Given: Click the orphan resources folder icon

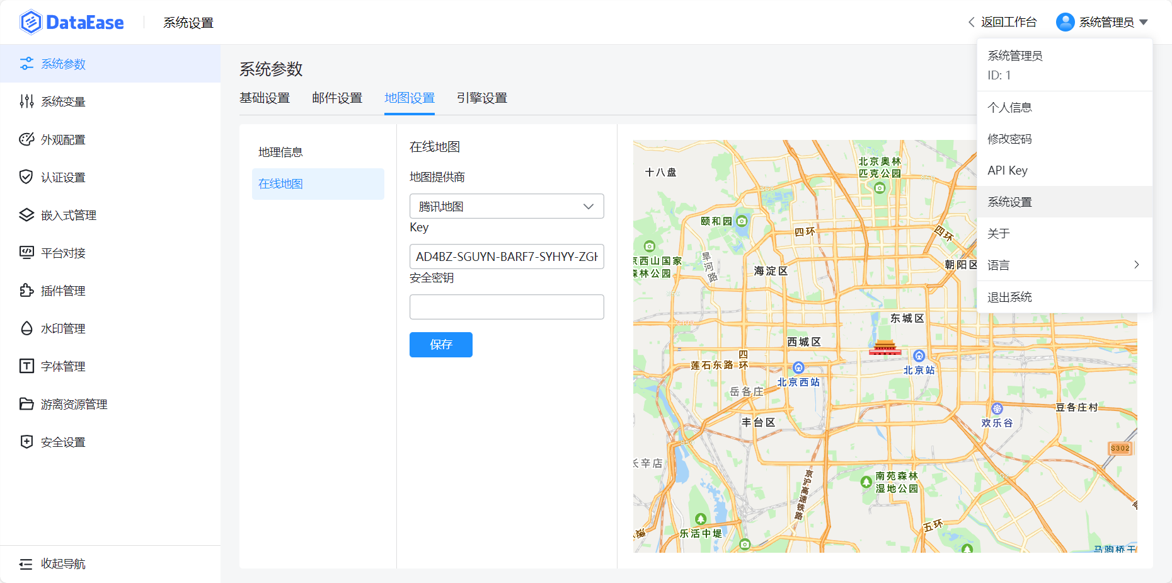Looking at the screenshot, I should click(26, 404).
